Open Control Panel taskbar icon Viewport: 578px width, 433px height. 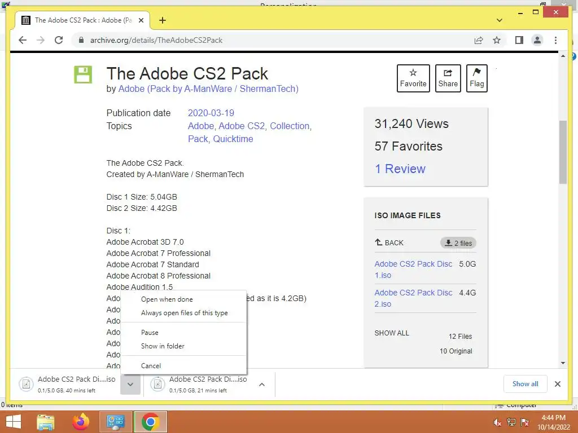pyautogui.click(x=116, y=422)
